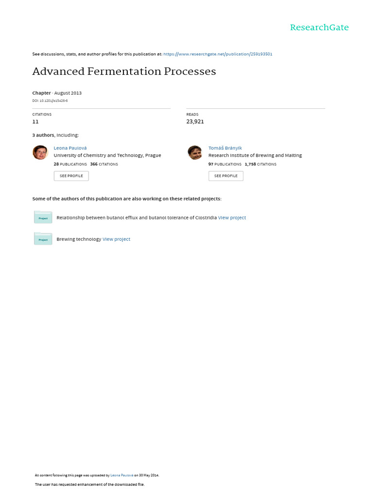Click the Brewing technology Project icon
The width and height of the screenshot is (373, 497).
click(x=43, y=239)
